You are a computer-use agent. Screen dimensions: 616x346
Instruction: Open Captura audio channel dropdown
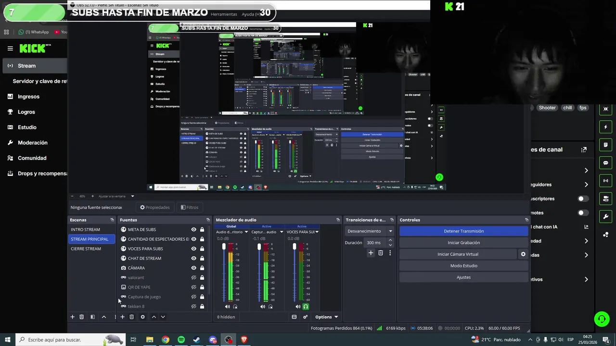[282, 232]
